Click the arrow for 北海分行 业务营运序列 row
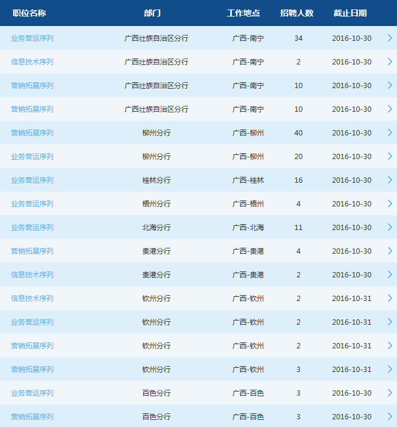The image size is (397, 427). [389, 227]
